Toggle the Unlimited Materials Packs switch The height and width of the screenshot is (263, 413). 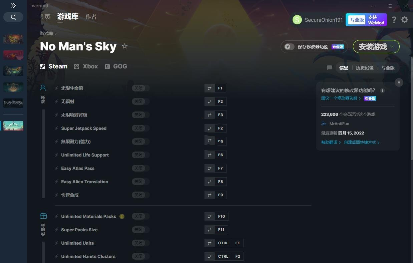[x=141, y=216]
